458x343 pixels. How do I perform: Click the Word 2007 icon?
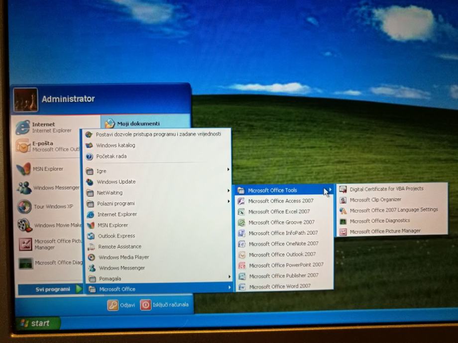(x=242, y=287)
